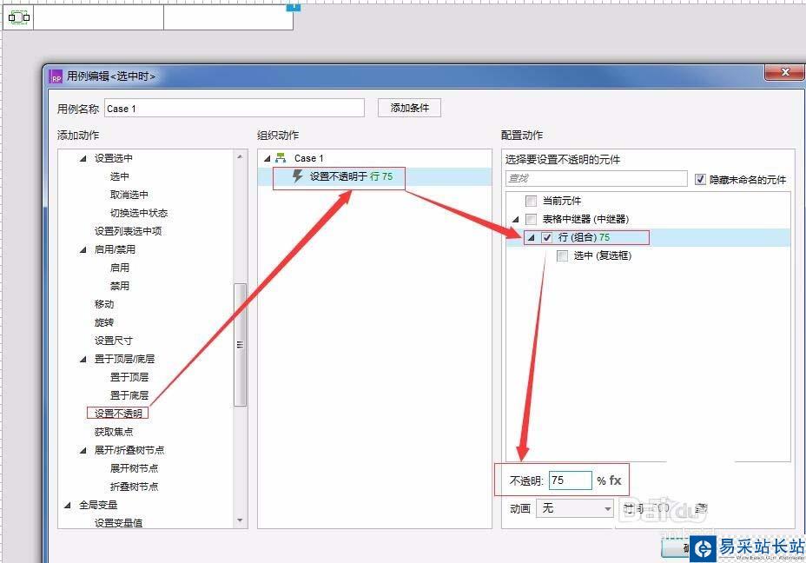Viewport: 806px width, 563px height.
Task: Select the 启用 action
Action: click(x=119, y=268)
